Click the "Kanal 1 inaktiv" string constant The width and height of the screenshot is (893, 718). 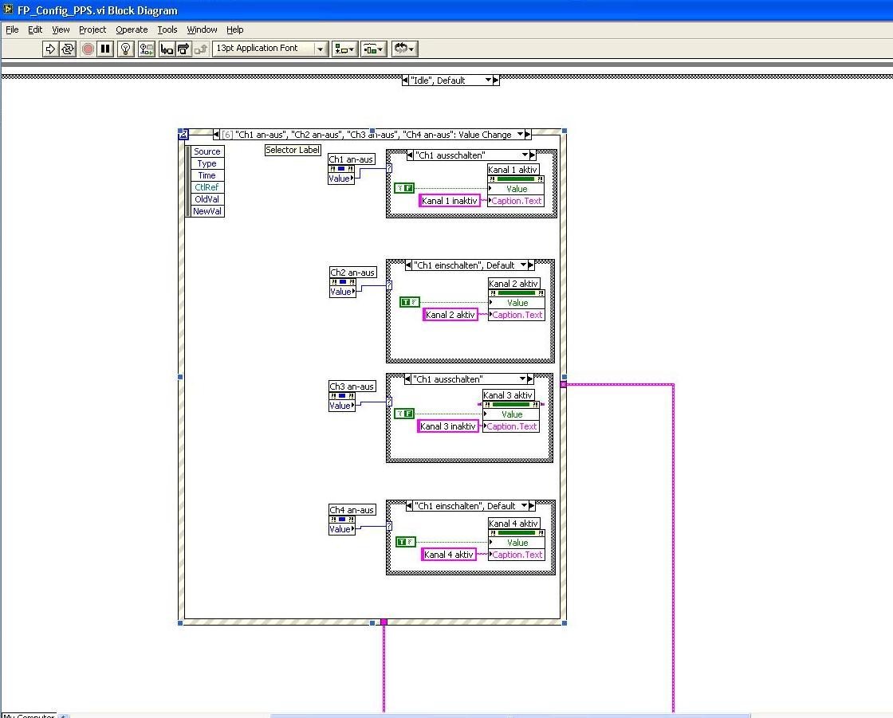[450, 201]
